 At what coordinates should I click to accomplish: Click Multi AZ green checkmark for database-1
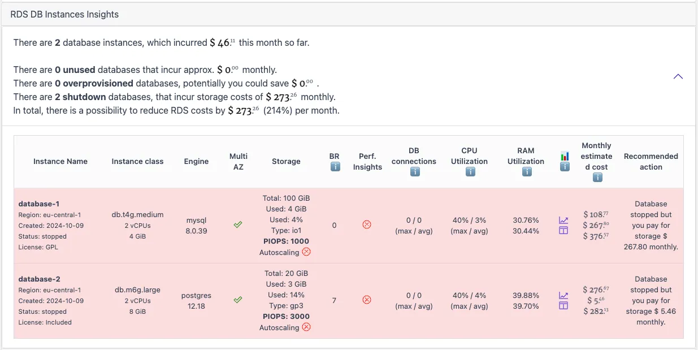pos(238,225)
